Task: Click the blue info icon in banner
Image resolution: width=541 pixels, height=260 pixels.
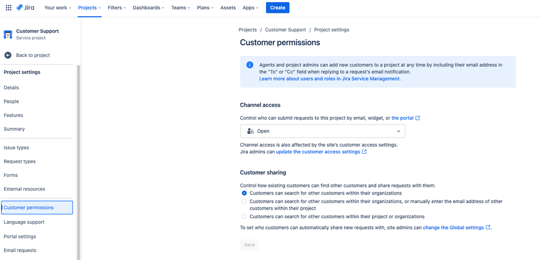Action: [250, 65]
